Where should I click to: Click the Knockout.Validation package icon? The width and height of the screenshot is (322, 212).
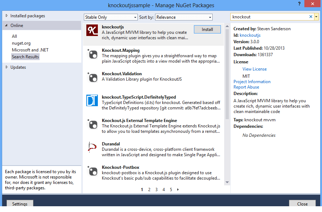tap(92, 78)
